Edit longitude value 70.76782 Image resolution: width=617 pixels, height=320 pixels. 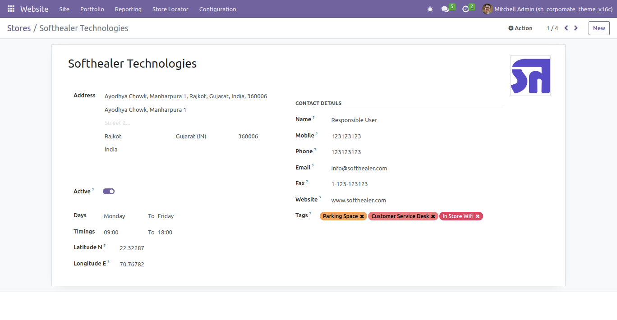pyautogui.click(x=132, y=264)
